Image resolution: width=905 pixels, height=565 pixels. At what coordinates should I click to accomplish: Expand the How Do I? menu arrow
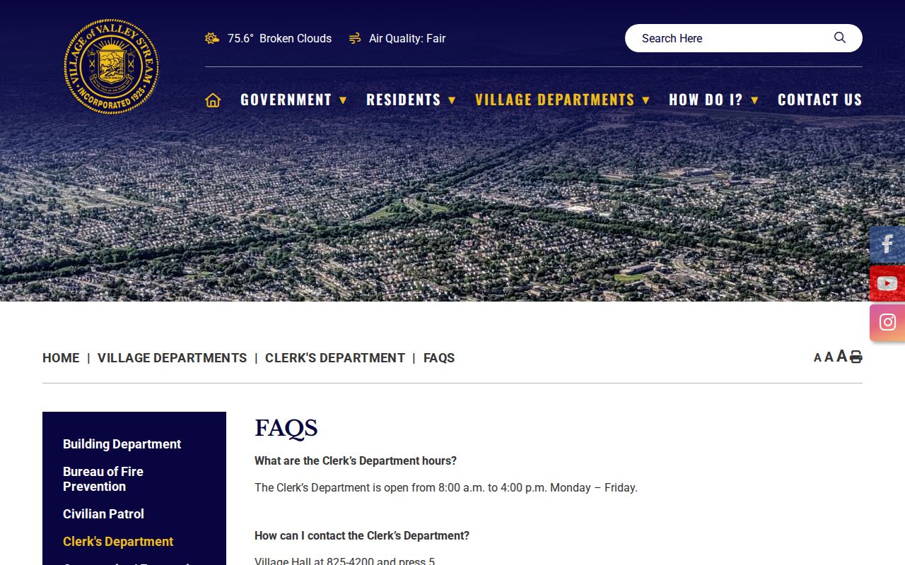tap(754, 100)
